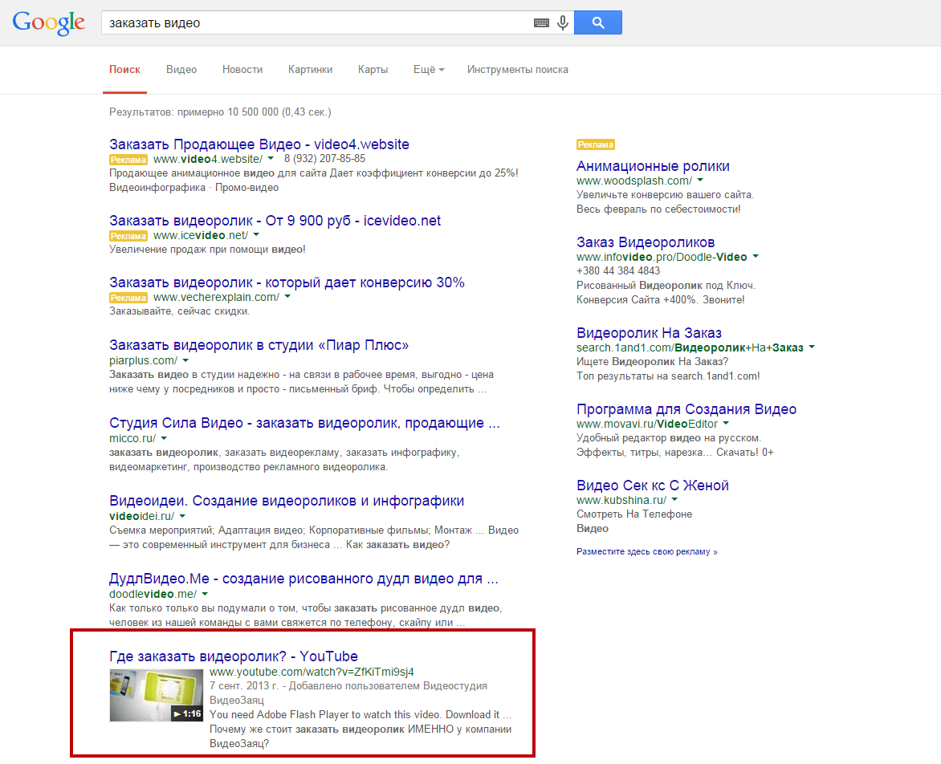This screenshot has height=764, width=941.
Task: Open the ДудлВидео.Ме result link
Action: point(303,579)
